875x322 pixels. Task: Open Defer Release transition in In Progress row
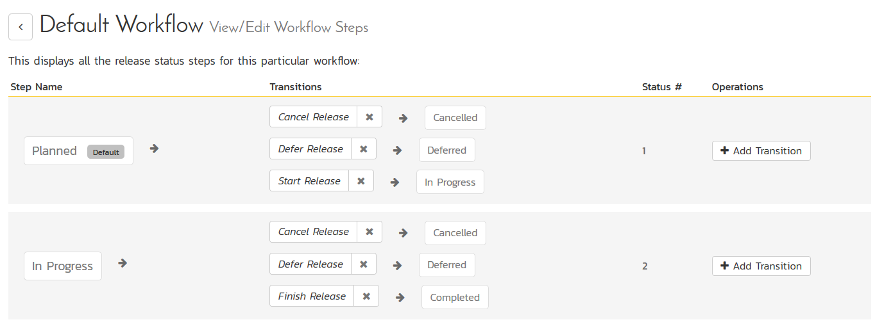click(x=310, y=264)
